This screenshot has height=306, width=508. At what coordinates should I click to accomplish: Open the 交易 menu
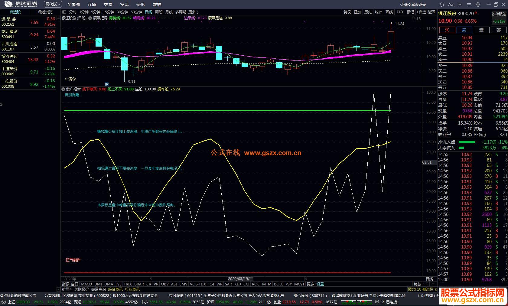[108, 5]
